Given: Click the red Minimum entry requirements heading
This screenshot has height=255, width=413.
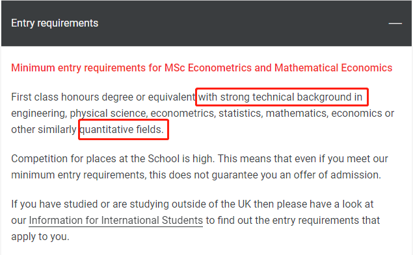Looking at the screenshot, I should [202, 68].
